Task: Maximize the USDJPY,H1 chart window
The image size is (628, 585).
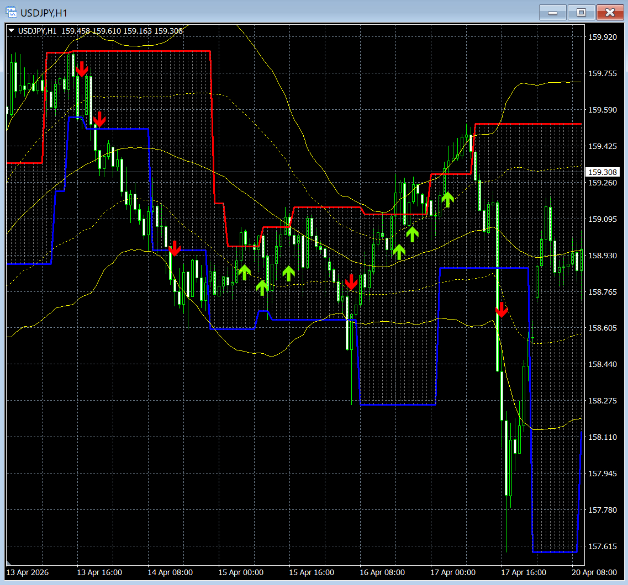Action: click(581, 12)
